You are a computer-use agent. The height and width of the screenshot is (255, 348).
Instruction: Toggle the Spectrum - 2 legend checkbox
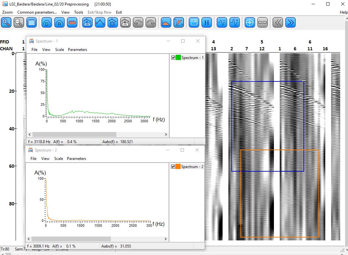pyautogui.click(x=173, y=167)
